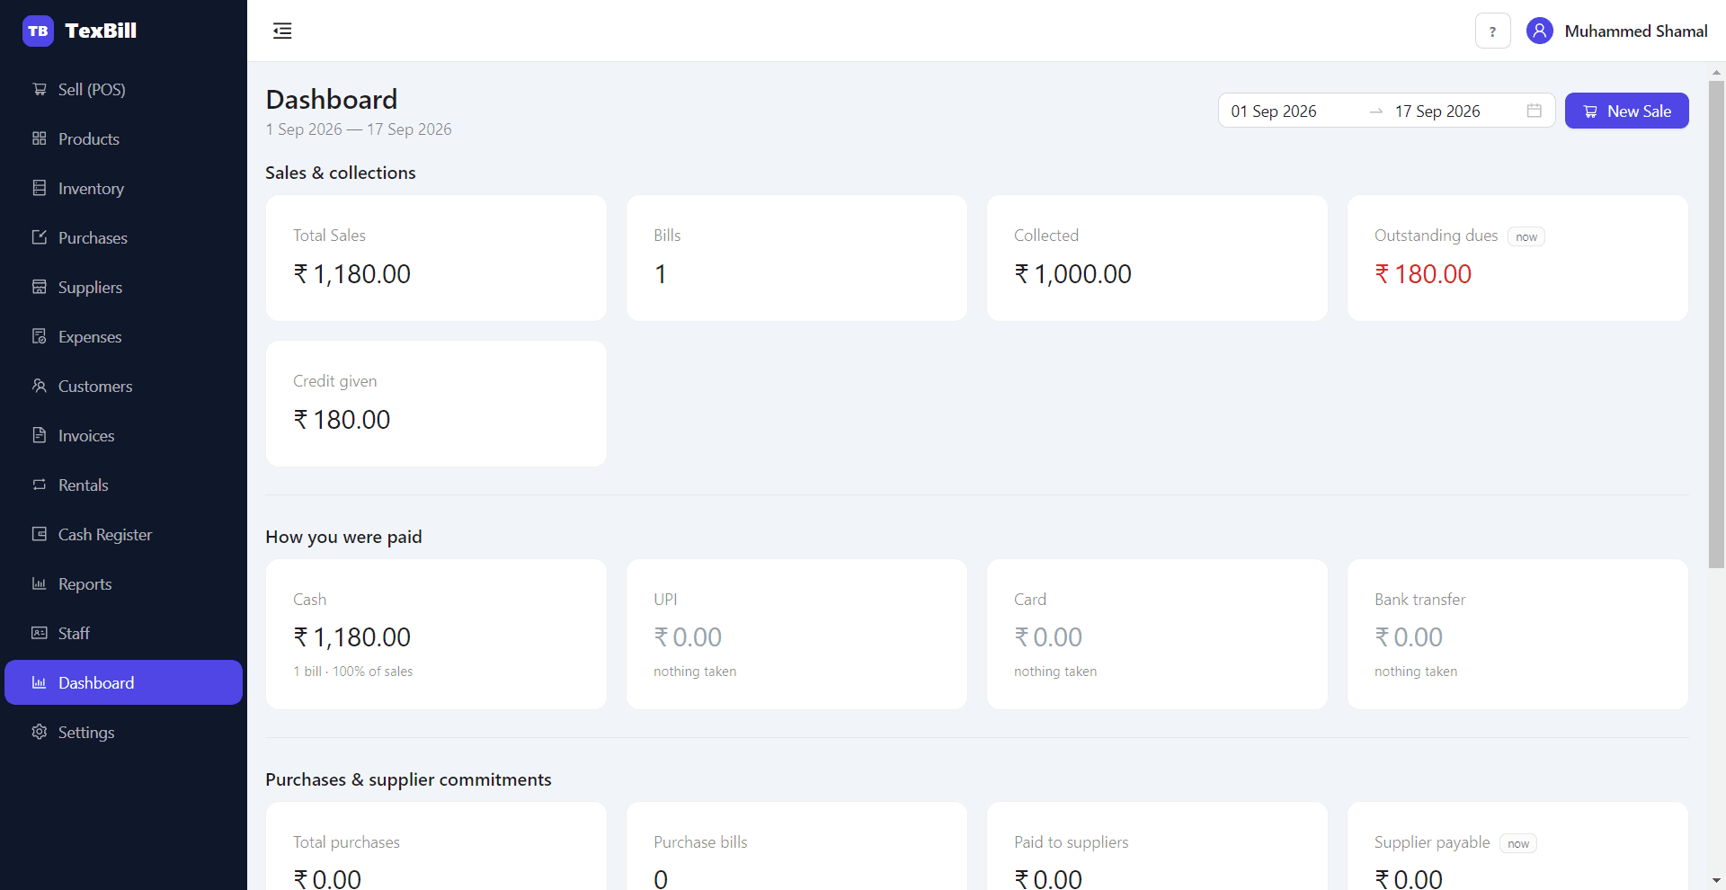Click the Customers people icon
Screen dimensions: 1726x890
coord(40,386)
